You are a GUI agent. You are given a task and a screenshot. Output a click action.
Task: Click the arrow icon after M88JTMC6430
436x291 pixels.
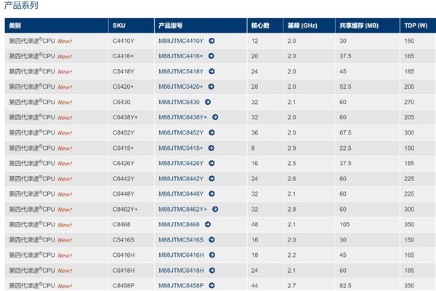coord(208,102)
